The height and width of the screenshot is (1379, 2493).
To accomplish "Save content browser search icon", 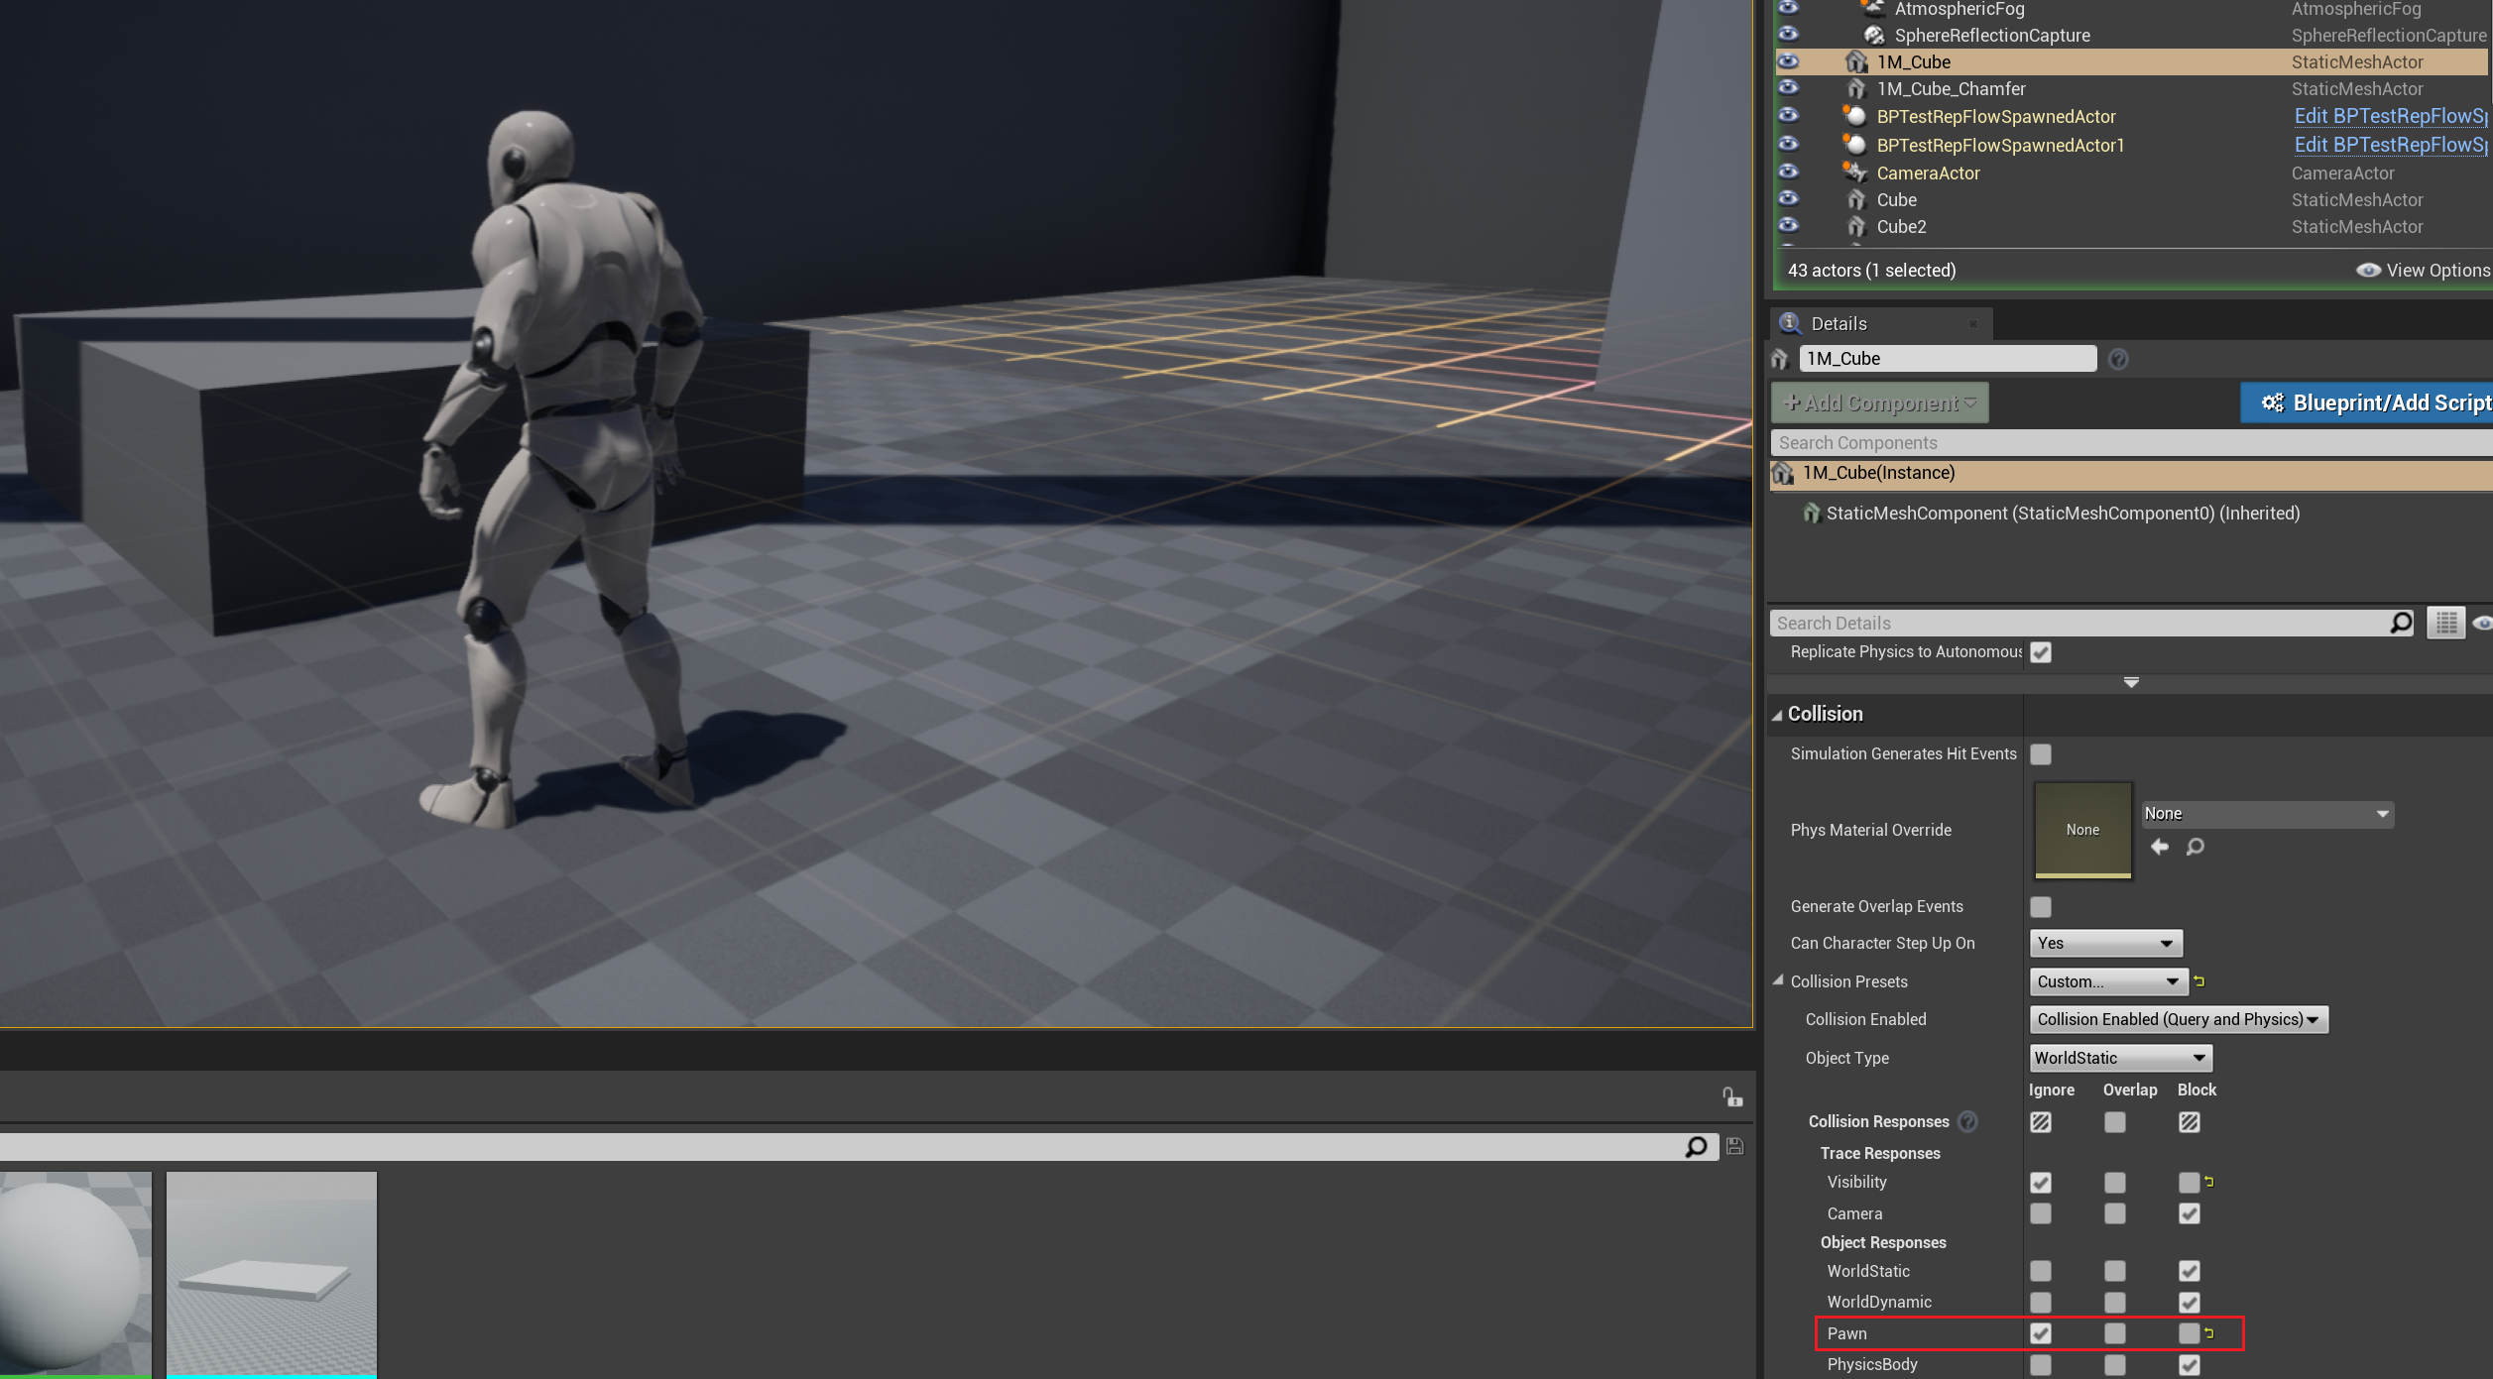I will (x=1734, y=1146).
